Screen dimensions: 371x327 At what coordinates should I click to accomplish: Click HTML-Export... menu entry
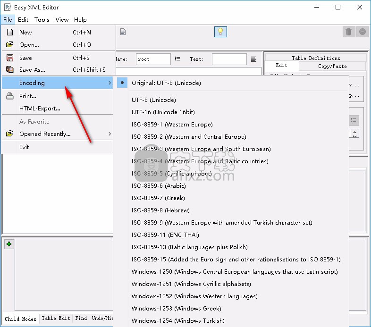58,109
